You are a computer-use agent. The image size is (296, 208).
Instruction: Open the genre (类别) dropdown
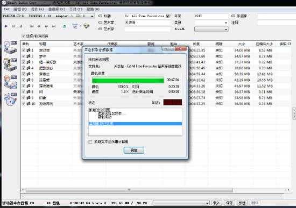(226, 23)
